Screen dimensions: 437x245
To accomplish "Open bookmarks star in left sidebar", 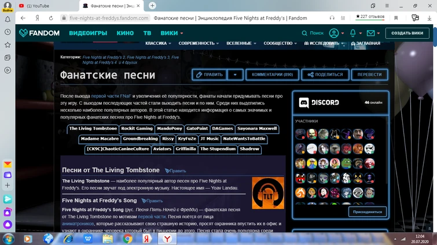I will coord(8,44).
